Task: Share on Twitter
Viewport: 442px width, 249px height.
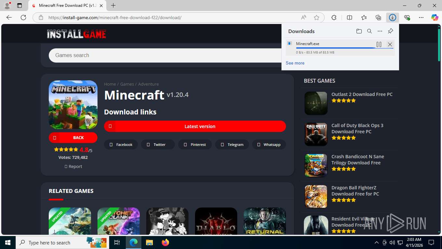Action: click(158, 145)
